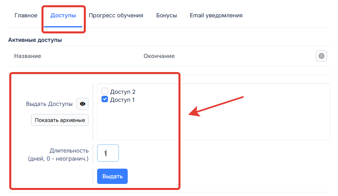Go to the Бонусы tab
The height and width of the screenshot is (196, 338).
[166, 16]
